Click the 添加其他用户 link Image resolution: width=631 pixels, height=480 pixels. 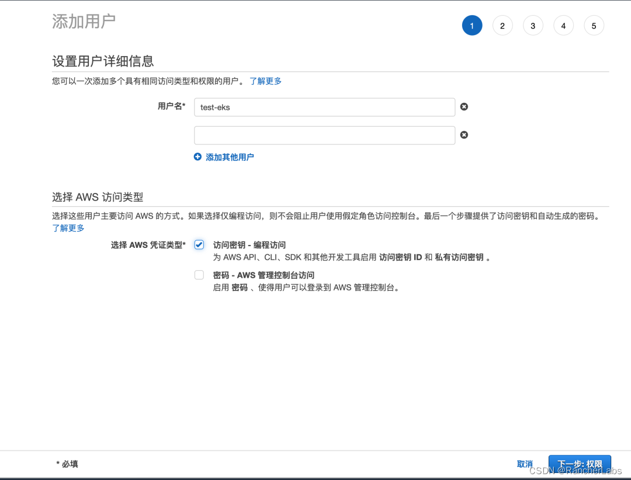click(x=230, y=157)
